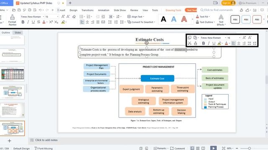Image resolution: width=268 pixels, height=150 pixels.
Task: Click the zoom slider handle in the status bar
Action: [250, 148]
